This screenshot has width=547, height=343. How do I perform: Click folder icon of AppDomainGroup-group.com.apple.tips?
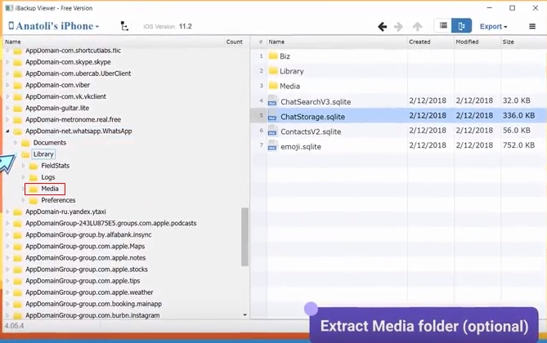click(17, 281)
